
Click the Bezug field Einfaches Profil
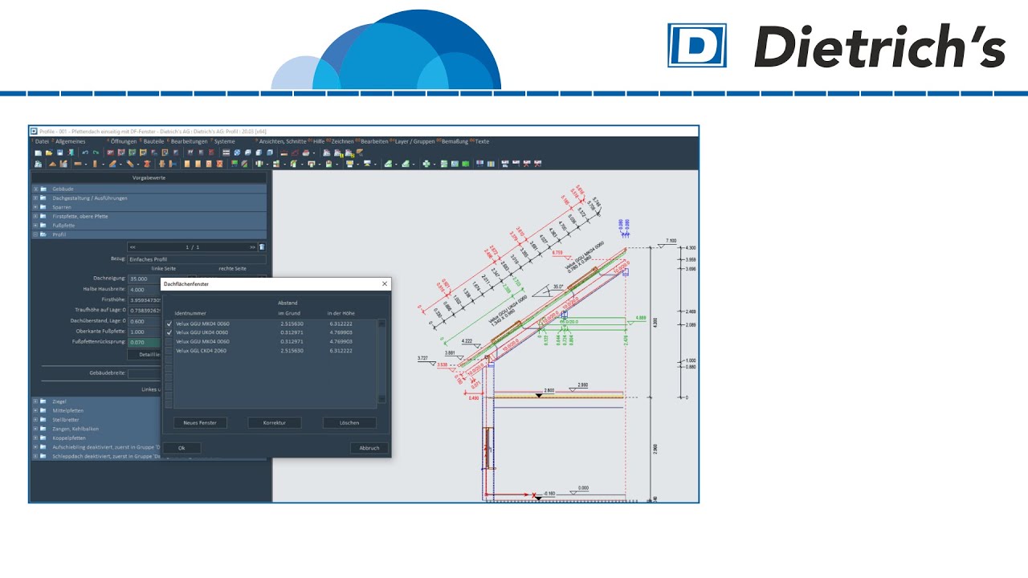197,259
